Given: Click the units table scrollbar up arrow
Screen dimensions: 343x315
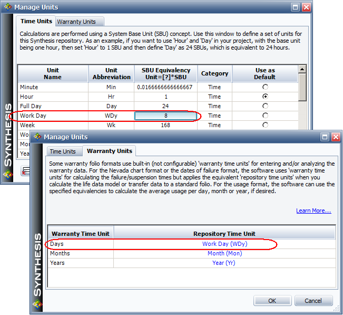Looking at the screenshot, I should [x=302, y=69].
